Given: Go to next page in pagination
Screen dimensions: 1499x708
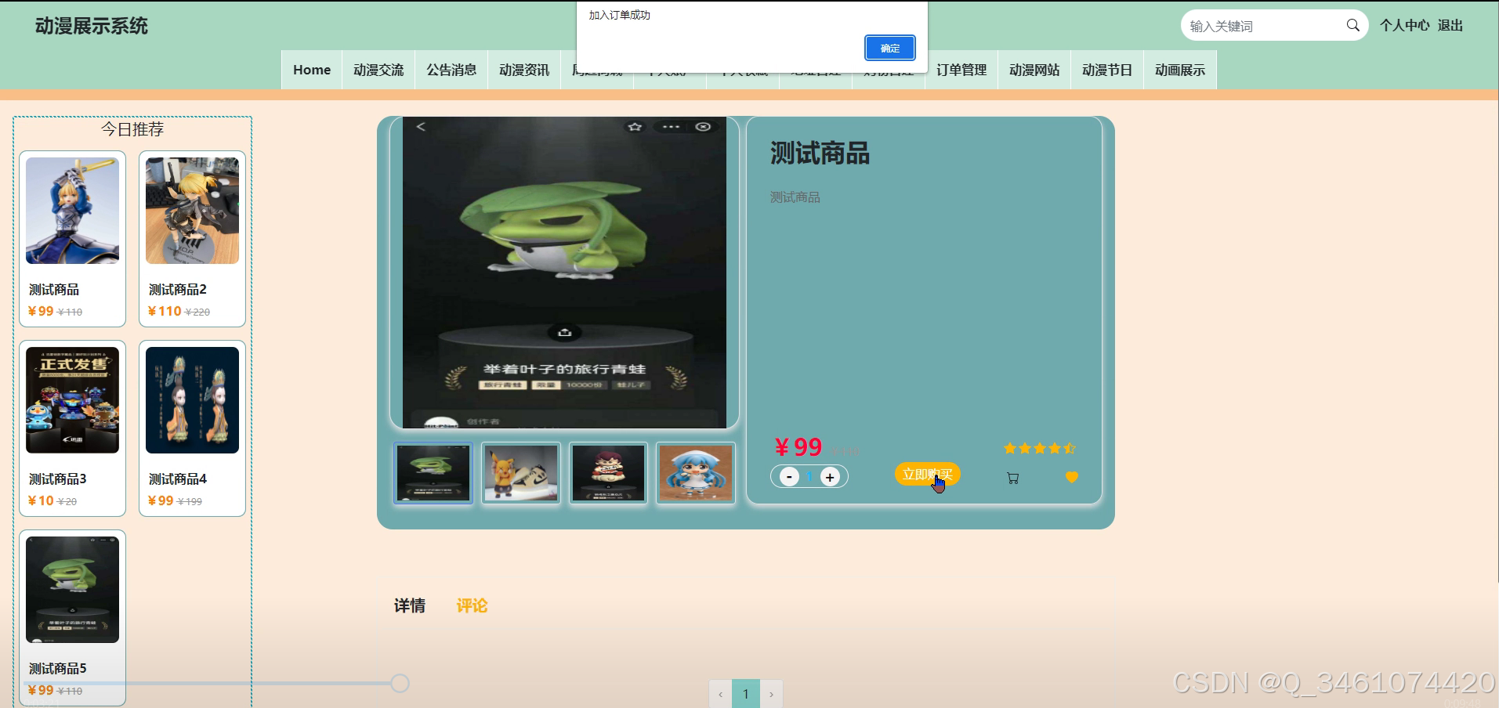Looking at the screenshot, I should tap(771, 694).
